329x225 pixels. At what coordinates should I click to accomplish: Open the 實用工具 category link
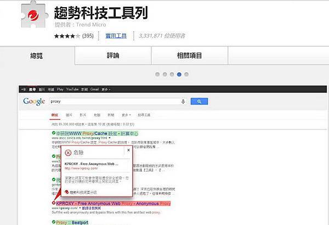point(116,36)
